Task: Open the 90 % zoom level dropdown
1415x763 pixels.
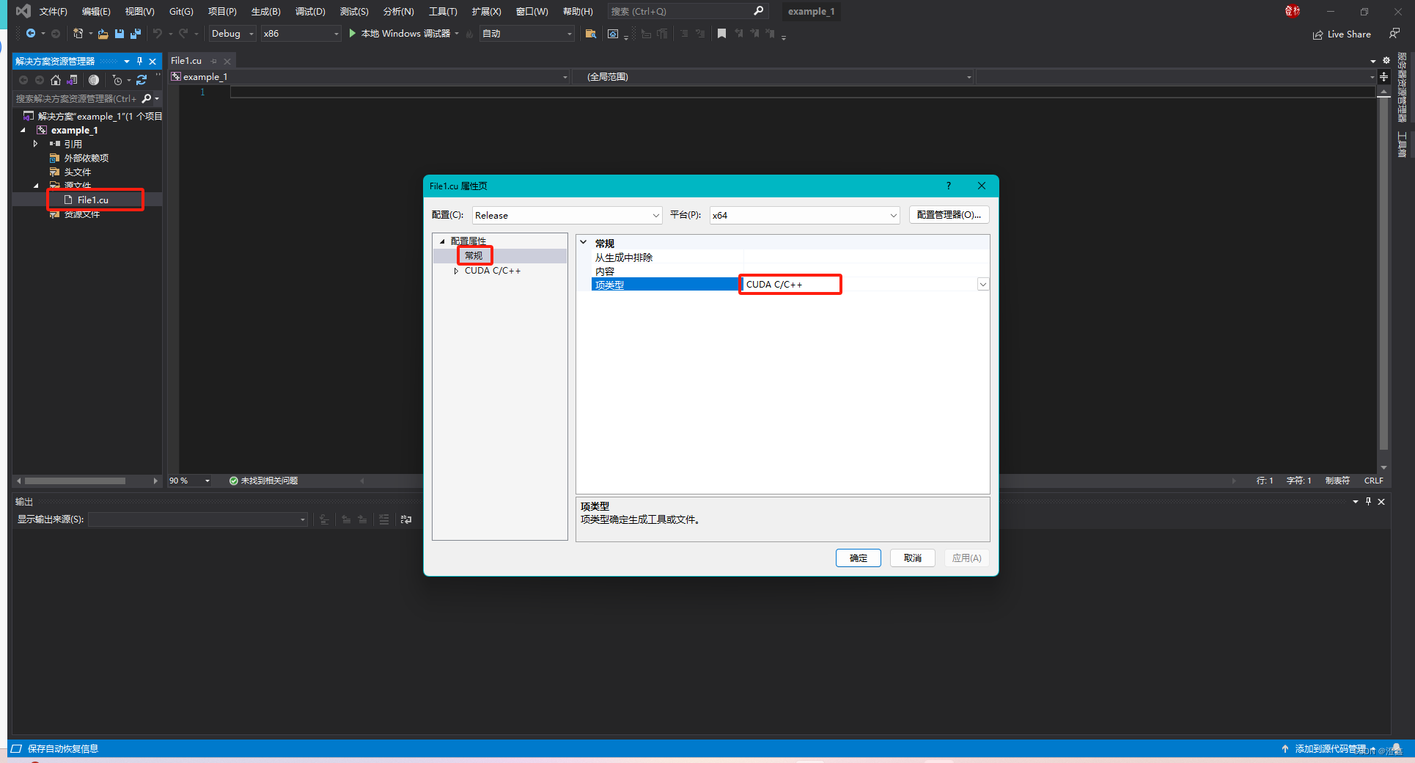Action: 190,481
